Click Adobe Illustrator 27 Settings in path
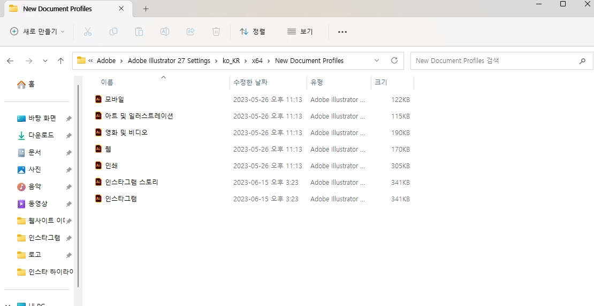This screenshot has width=594, height=306. [169, 60]
